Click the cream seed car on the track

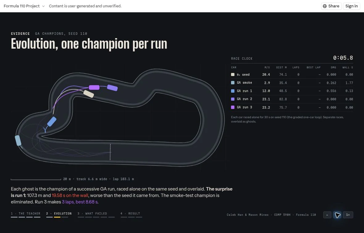(x=89, y=94)
